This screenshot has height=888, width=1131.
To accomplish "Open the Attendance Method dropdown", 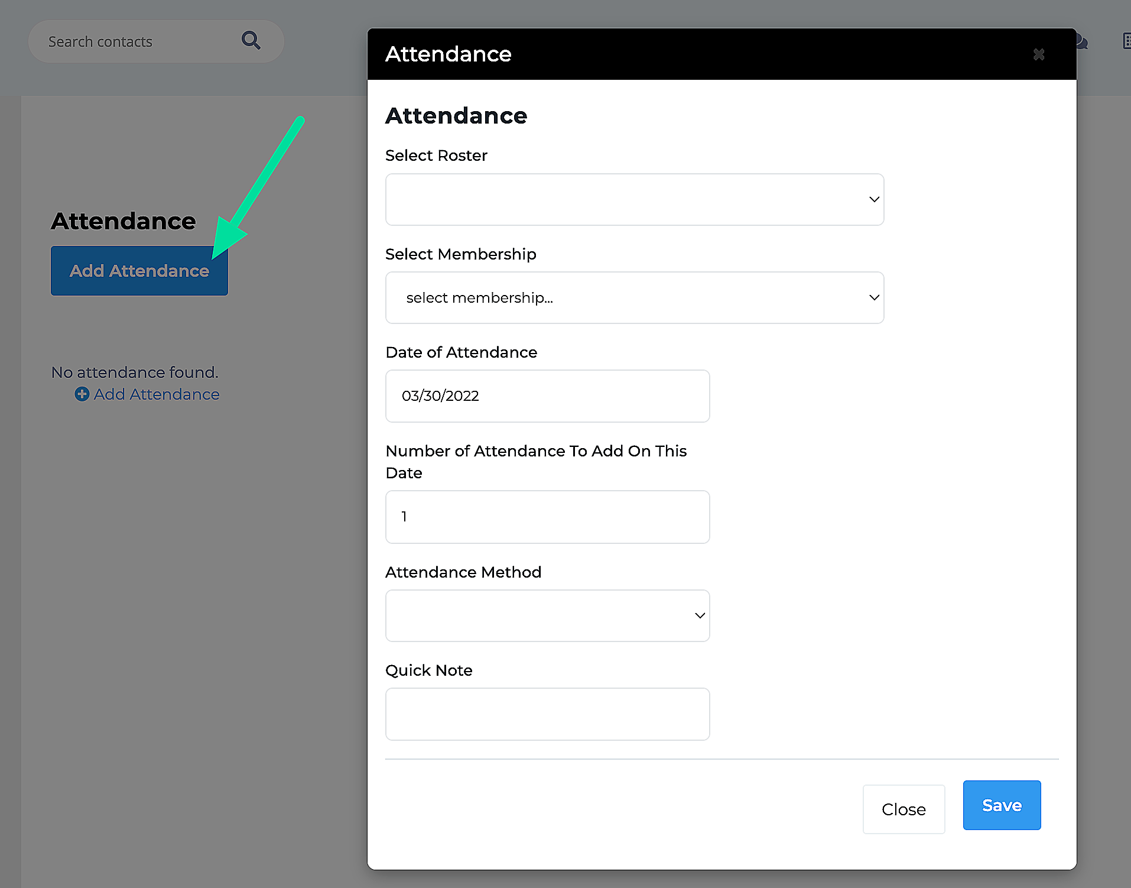I will 547,615.
